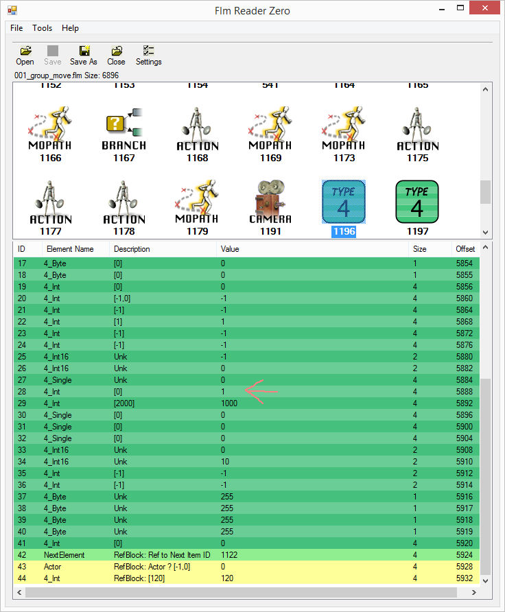Click the Size column header
Image resolution: width=505 pixels, height=612 pixels.
click(x=429, y=249)
